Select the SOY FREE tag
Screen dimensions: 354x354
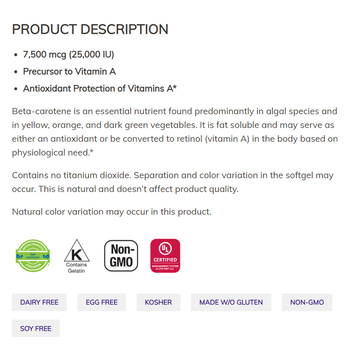click(x=36, y=329)
